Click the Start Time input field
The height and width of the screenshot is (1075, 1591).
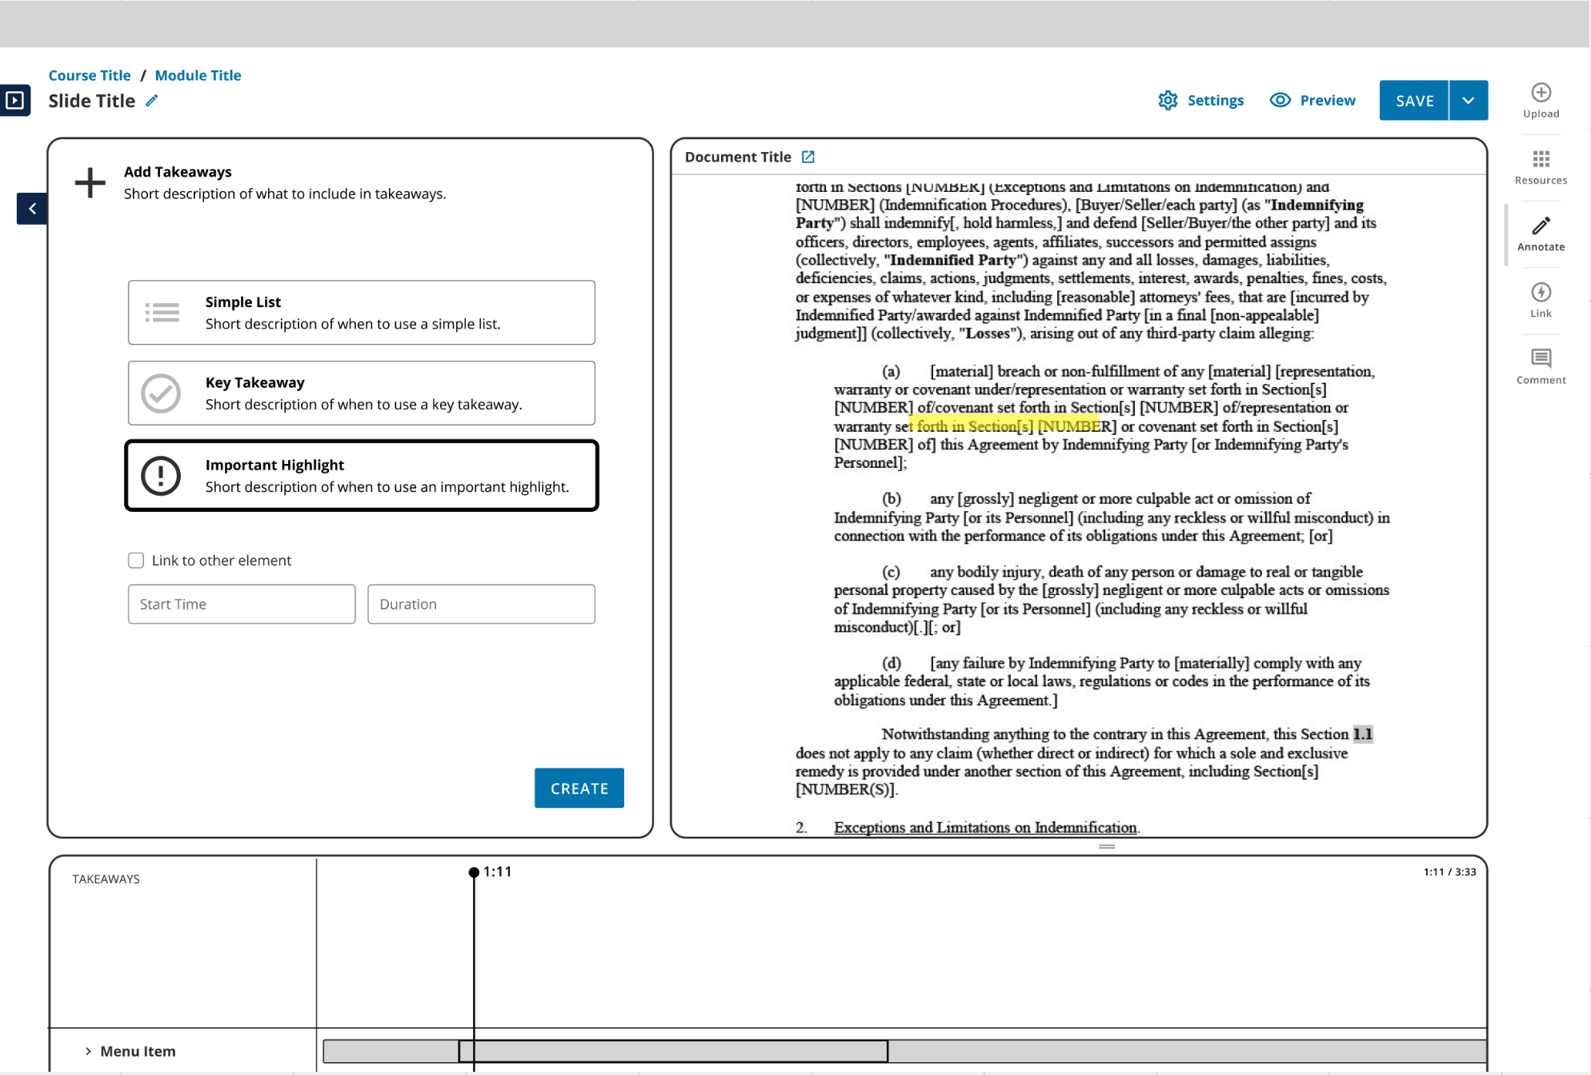(x=241, y=604)
